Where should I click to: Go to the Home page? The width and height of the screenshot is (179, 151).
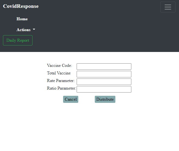click(22, 19)
